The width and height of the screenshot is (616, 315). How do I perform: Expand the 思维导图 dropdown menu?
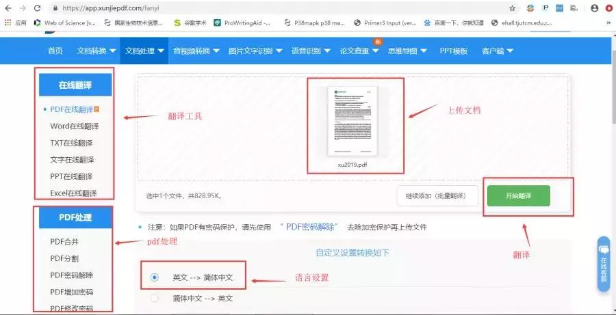pos(407,51)
